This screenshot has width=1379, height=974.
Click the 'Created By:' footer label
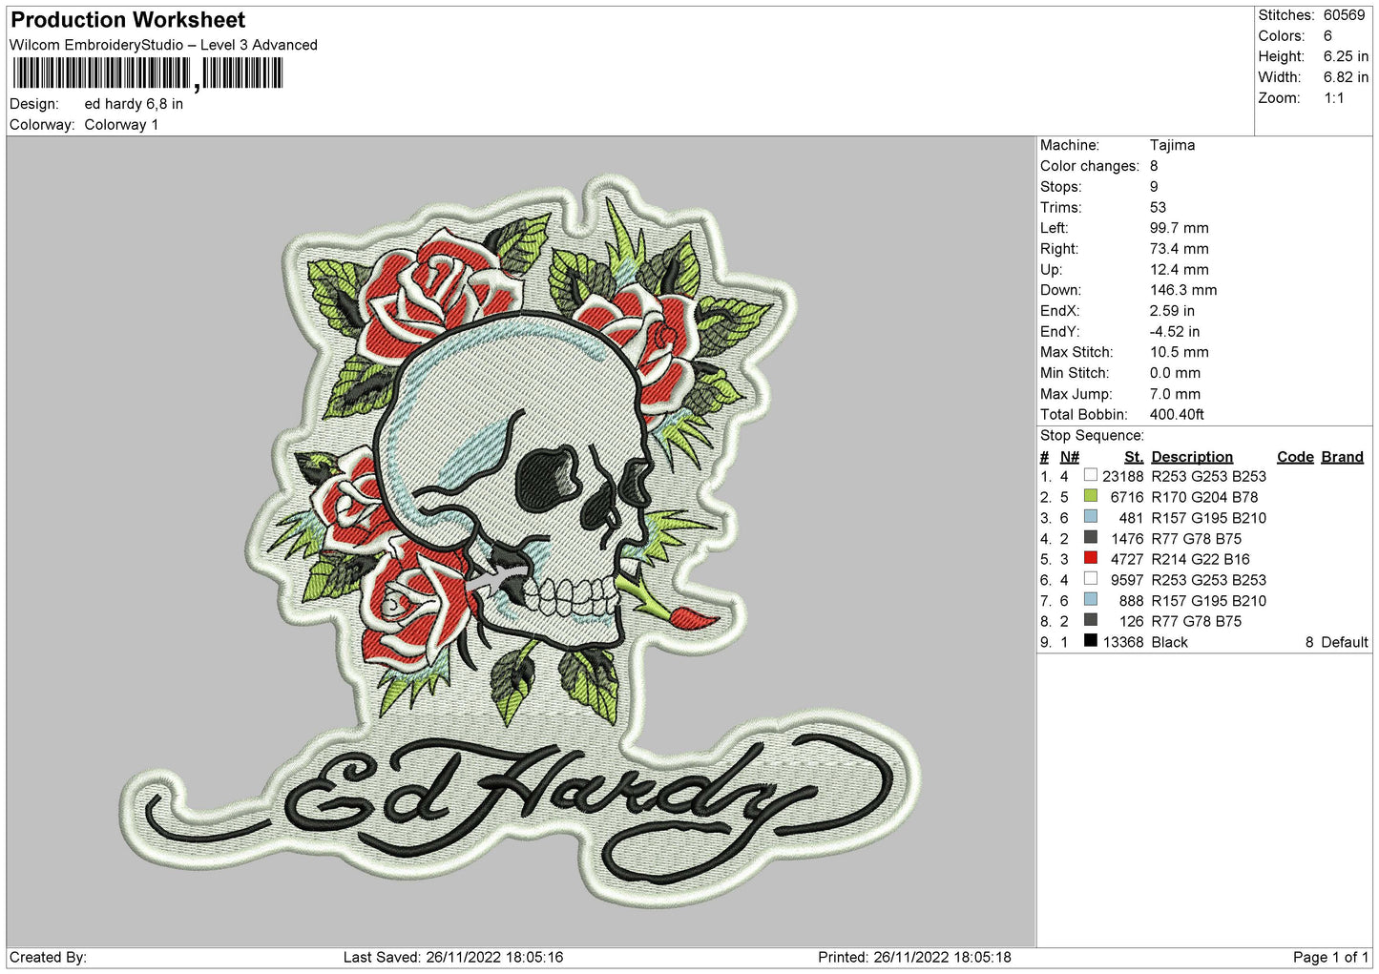[x=48, y=957]
